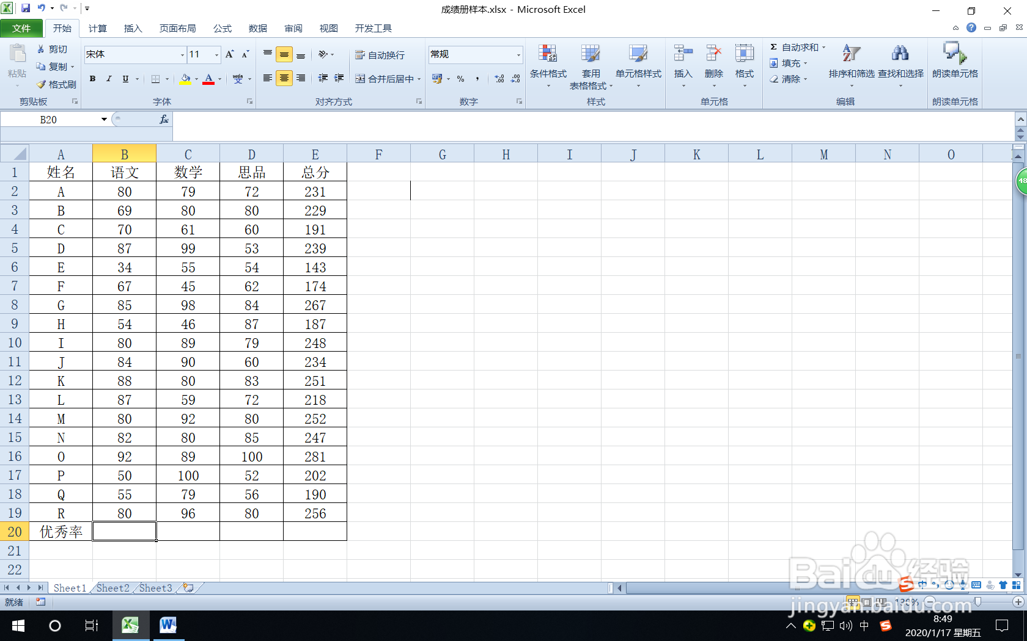1027x641 pixels.
Task: Toggle Bold formatting
Action: 92,79
